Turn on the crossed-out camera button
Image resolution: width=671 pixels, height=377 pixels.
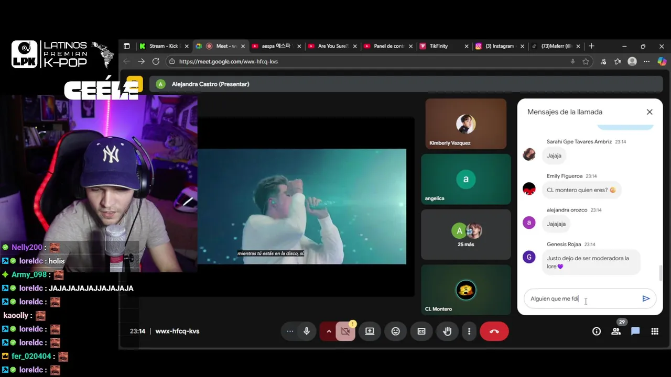(x=345, y=331)
